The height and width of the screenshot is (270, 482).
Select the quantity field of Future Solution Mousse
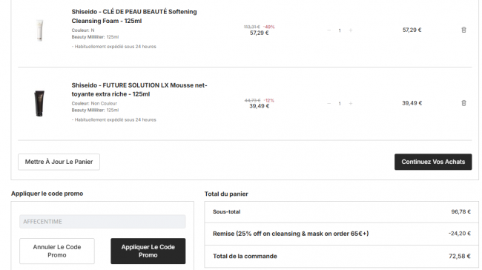(340, 104)
